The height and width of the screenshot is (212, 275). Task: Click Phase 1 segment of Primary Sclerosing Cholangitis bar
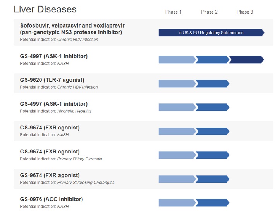177,179
